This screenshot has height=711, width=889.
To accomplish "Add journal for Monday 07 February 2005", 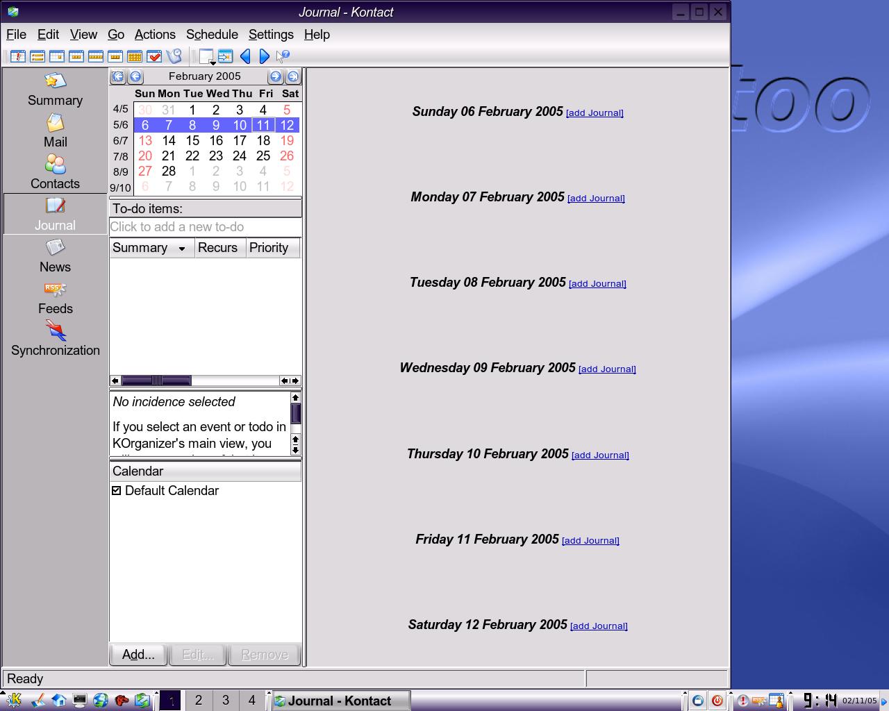I will click(x=596, y=199).
